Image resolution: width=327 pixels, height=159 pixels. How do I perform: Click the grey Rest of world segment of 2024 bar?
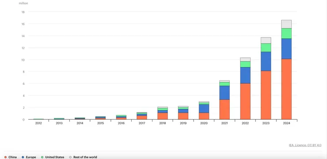click(x=286, y=24)
